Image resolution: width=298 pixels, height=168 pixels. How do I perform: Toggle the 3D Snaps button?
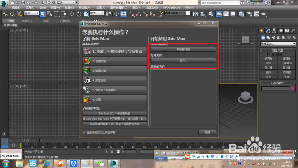point(131,14)
